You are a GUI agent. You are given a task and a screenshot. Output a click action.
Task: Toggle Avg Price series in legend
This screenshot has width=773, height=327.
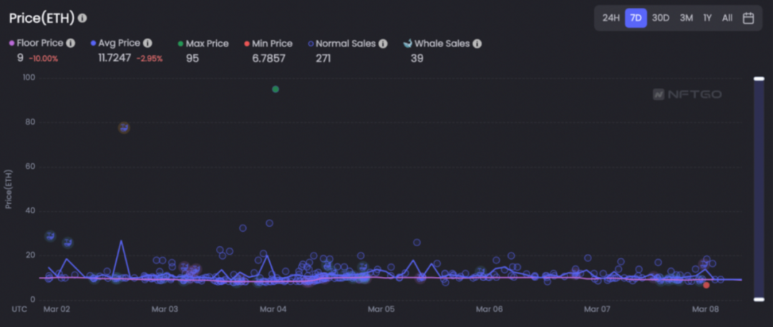(x=116, y=44)
